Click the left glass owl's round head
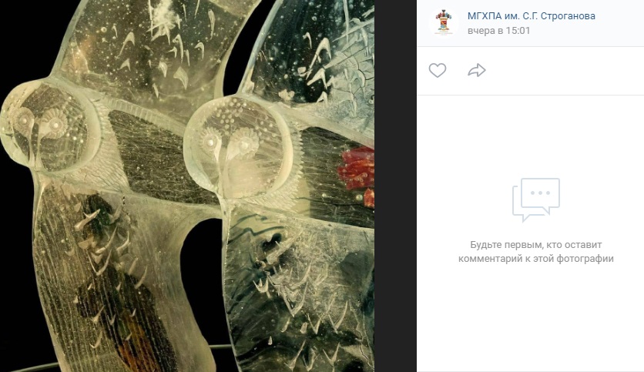 click(x=49, y=126)
